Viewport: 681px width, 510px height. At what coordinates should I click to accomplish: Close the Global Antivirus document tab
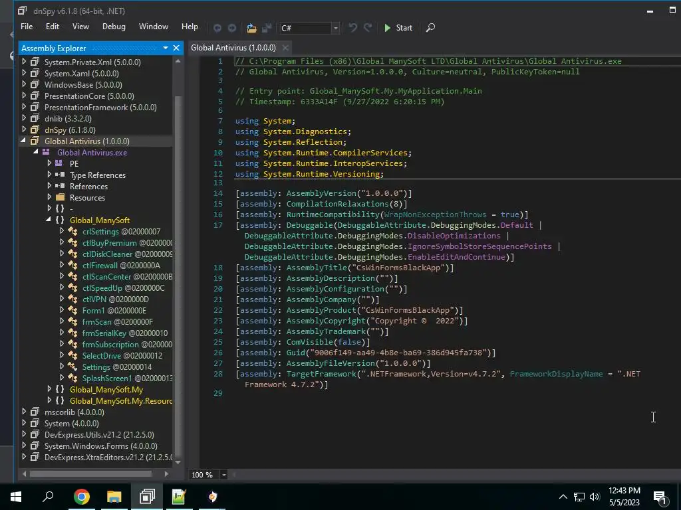point(285,48)
